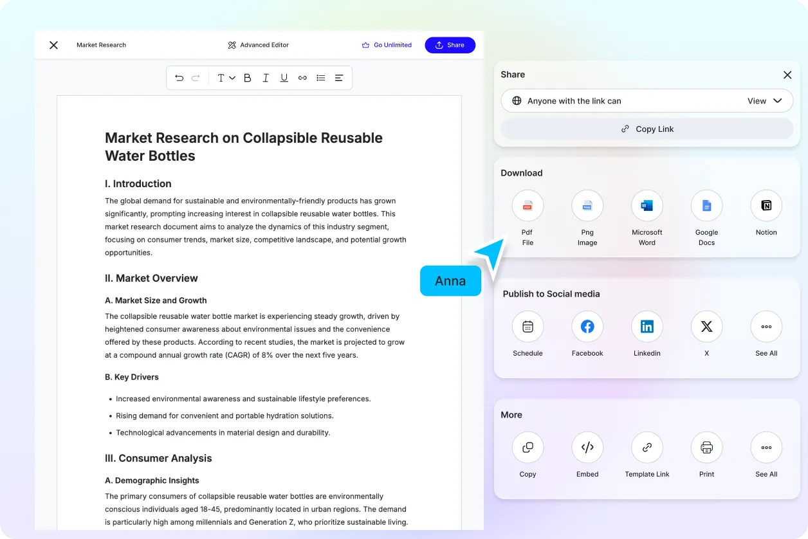Toggle italic formatting
Screen dimensions: 808x539
pyautogui.click(x=265, y=78)
